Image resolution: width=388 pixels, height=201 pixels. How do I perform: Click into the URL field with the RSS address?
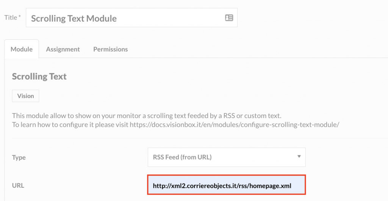[227, 185]
